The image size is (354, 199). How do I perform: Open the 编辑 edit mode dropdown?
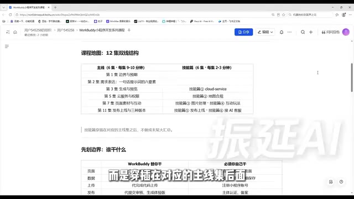(x=265, y=32)
